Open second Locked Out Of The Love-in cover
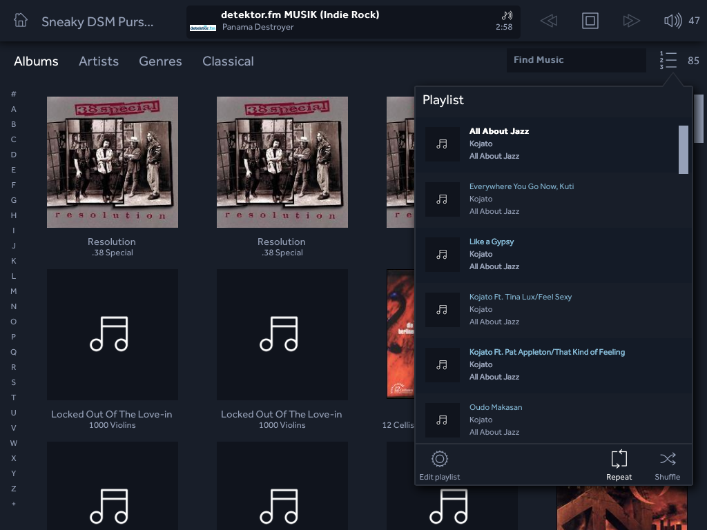 [x=282, y=335]
